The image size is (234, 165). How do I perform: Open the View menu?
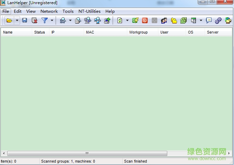(31, 11)
